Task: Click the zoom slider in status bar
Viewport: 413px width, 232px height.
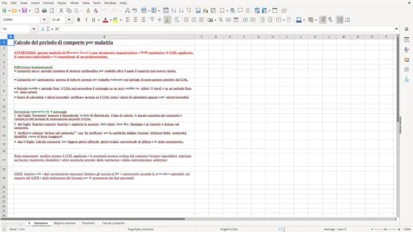Action: 385,229
